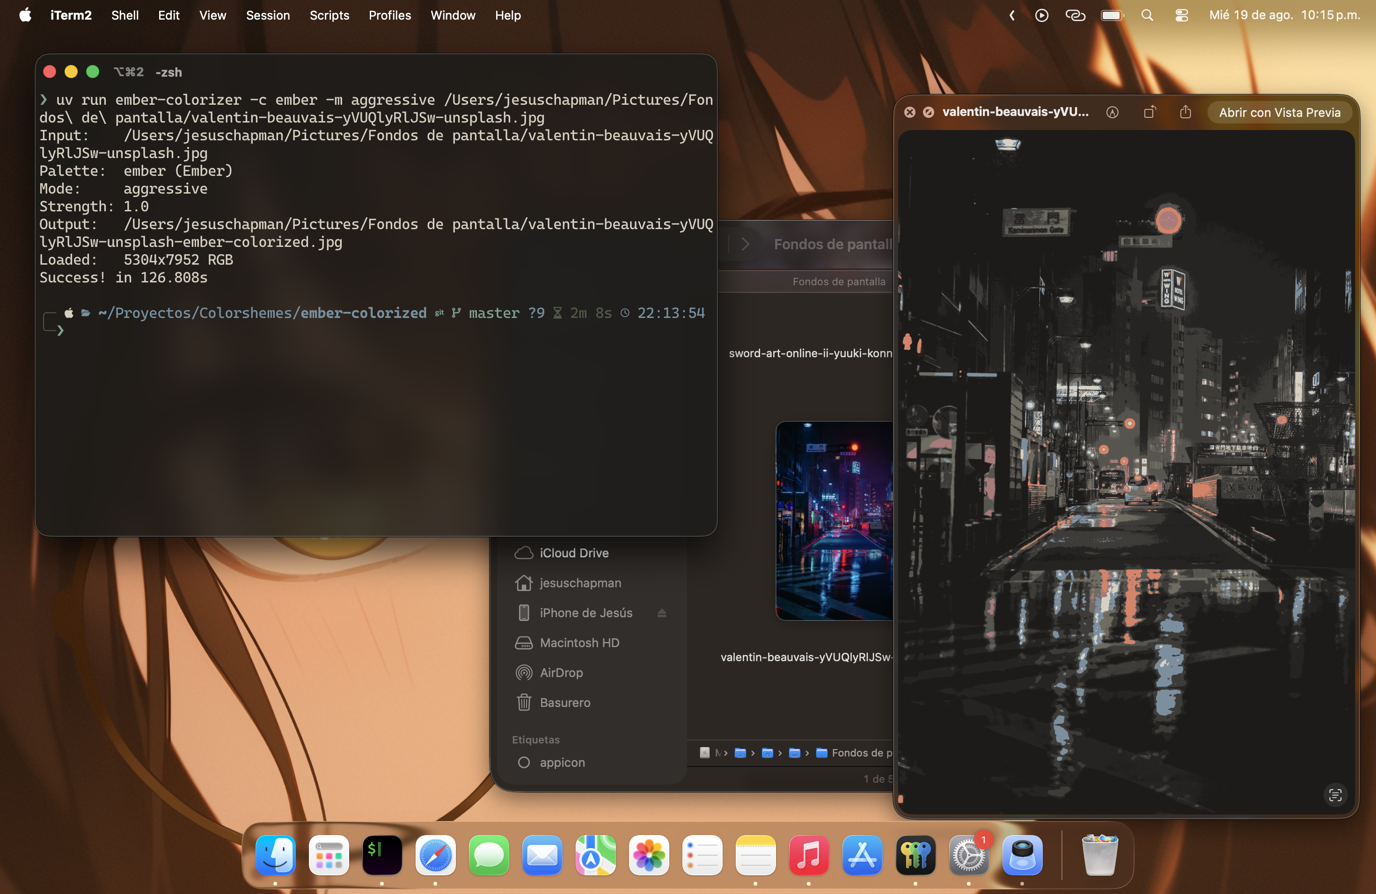This screenshot has height=894, width=1376.
Task: Open Launchpad from the Dock
Action: pos(329,855)
